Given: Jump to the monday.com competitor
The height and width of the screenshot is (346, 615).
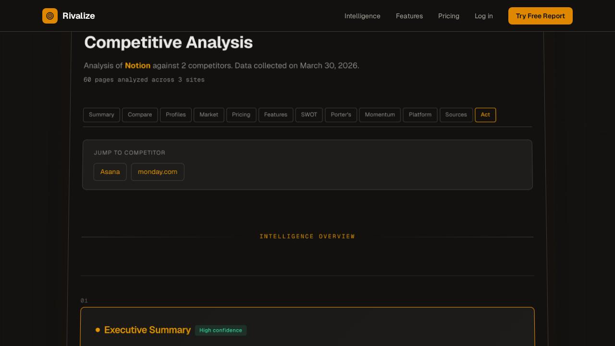Looking at the screenshot, I should pyautogui.click(x=158, y=172).
